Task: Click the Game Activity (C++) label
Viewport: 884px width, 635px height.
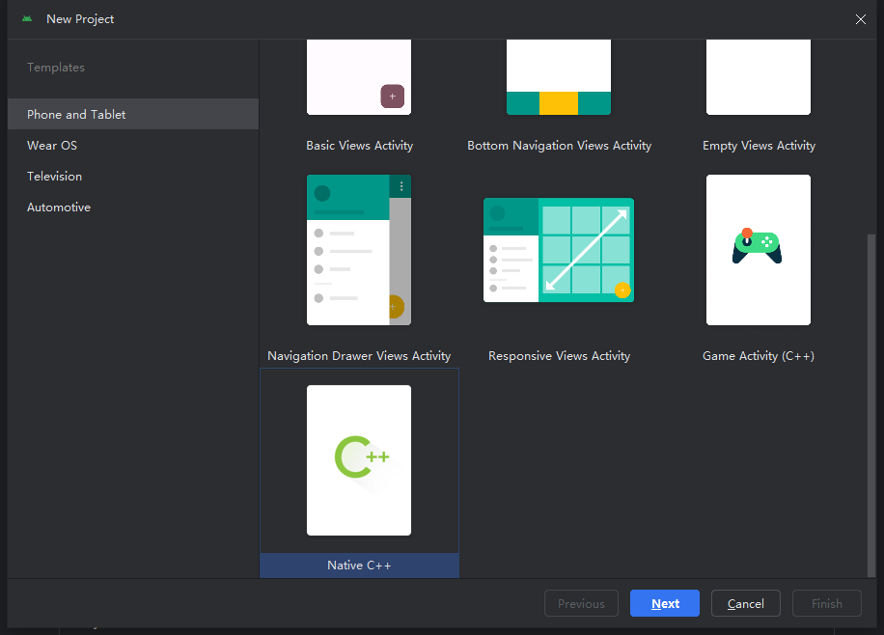Action: [x=759, y=356]
